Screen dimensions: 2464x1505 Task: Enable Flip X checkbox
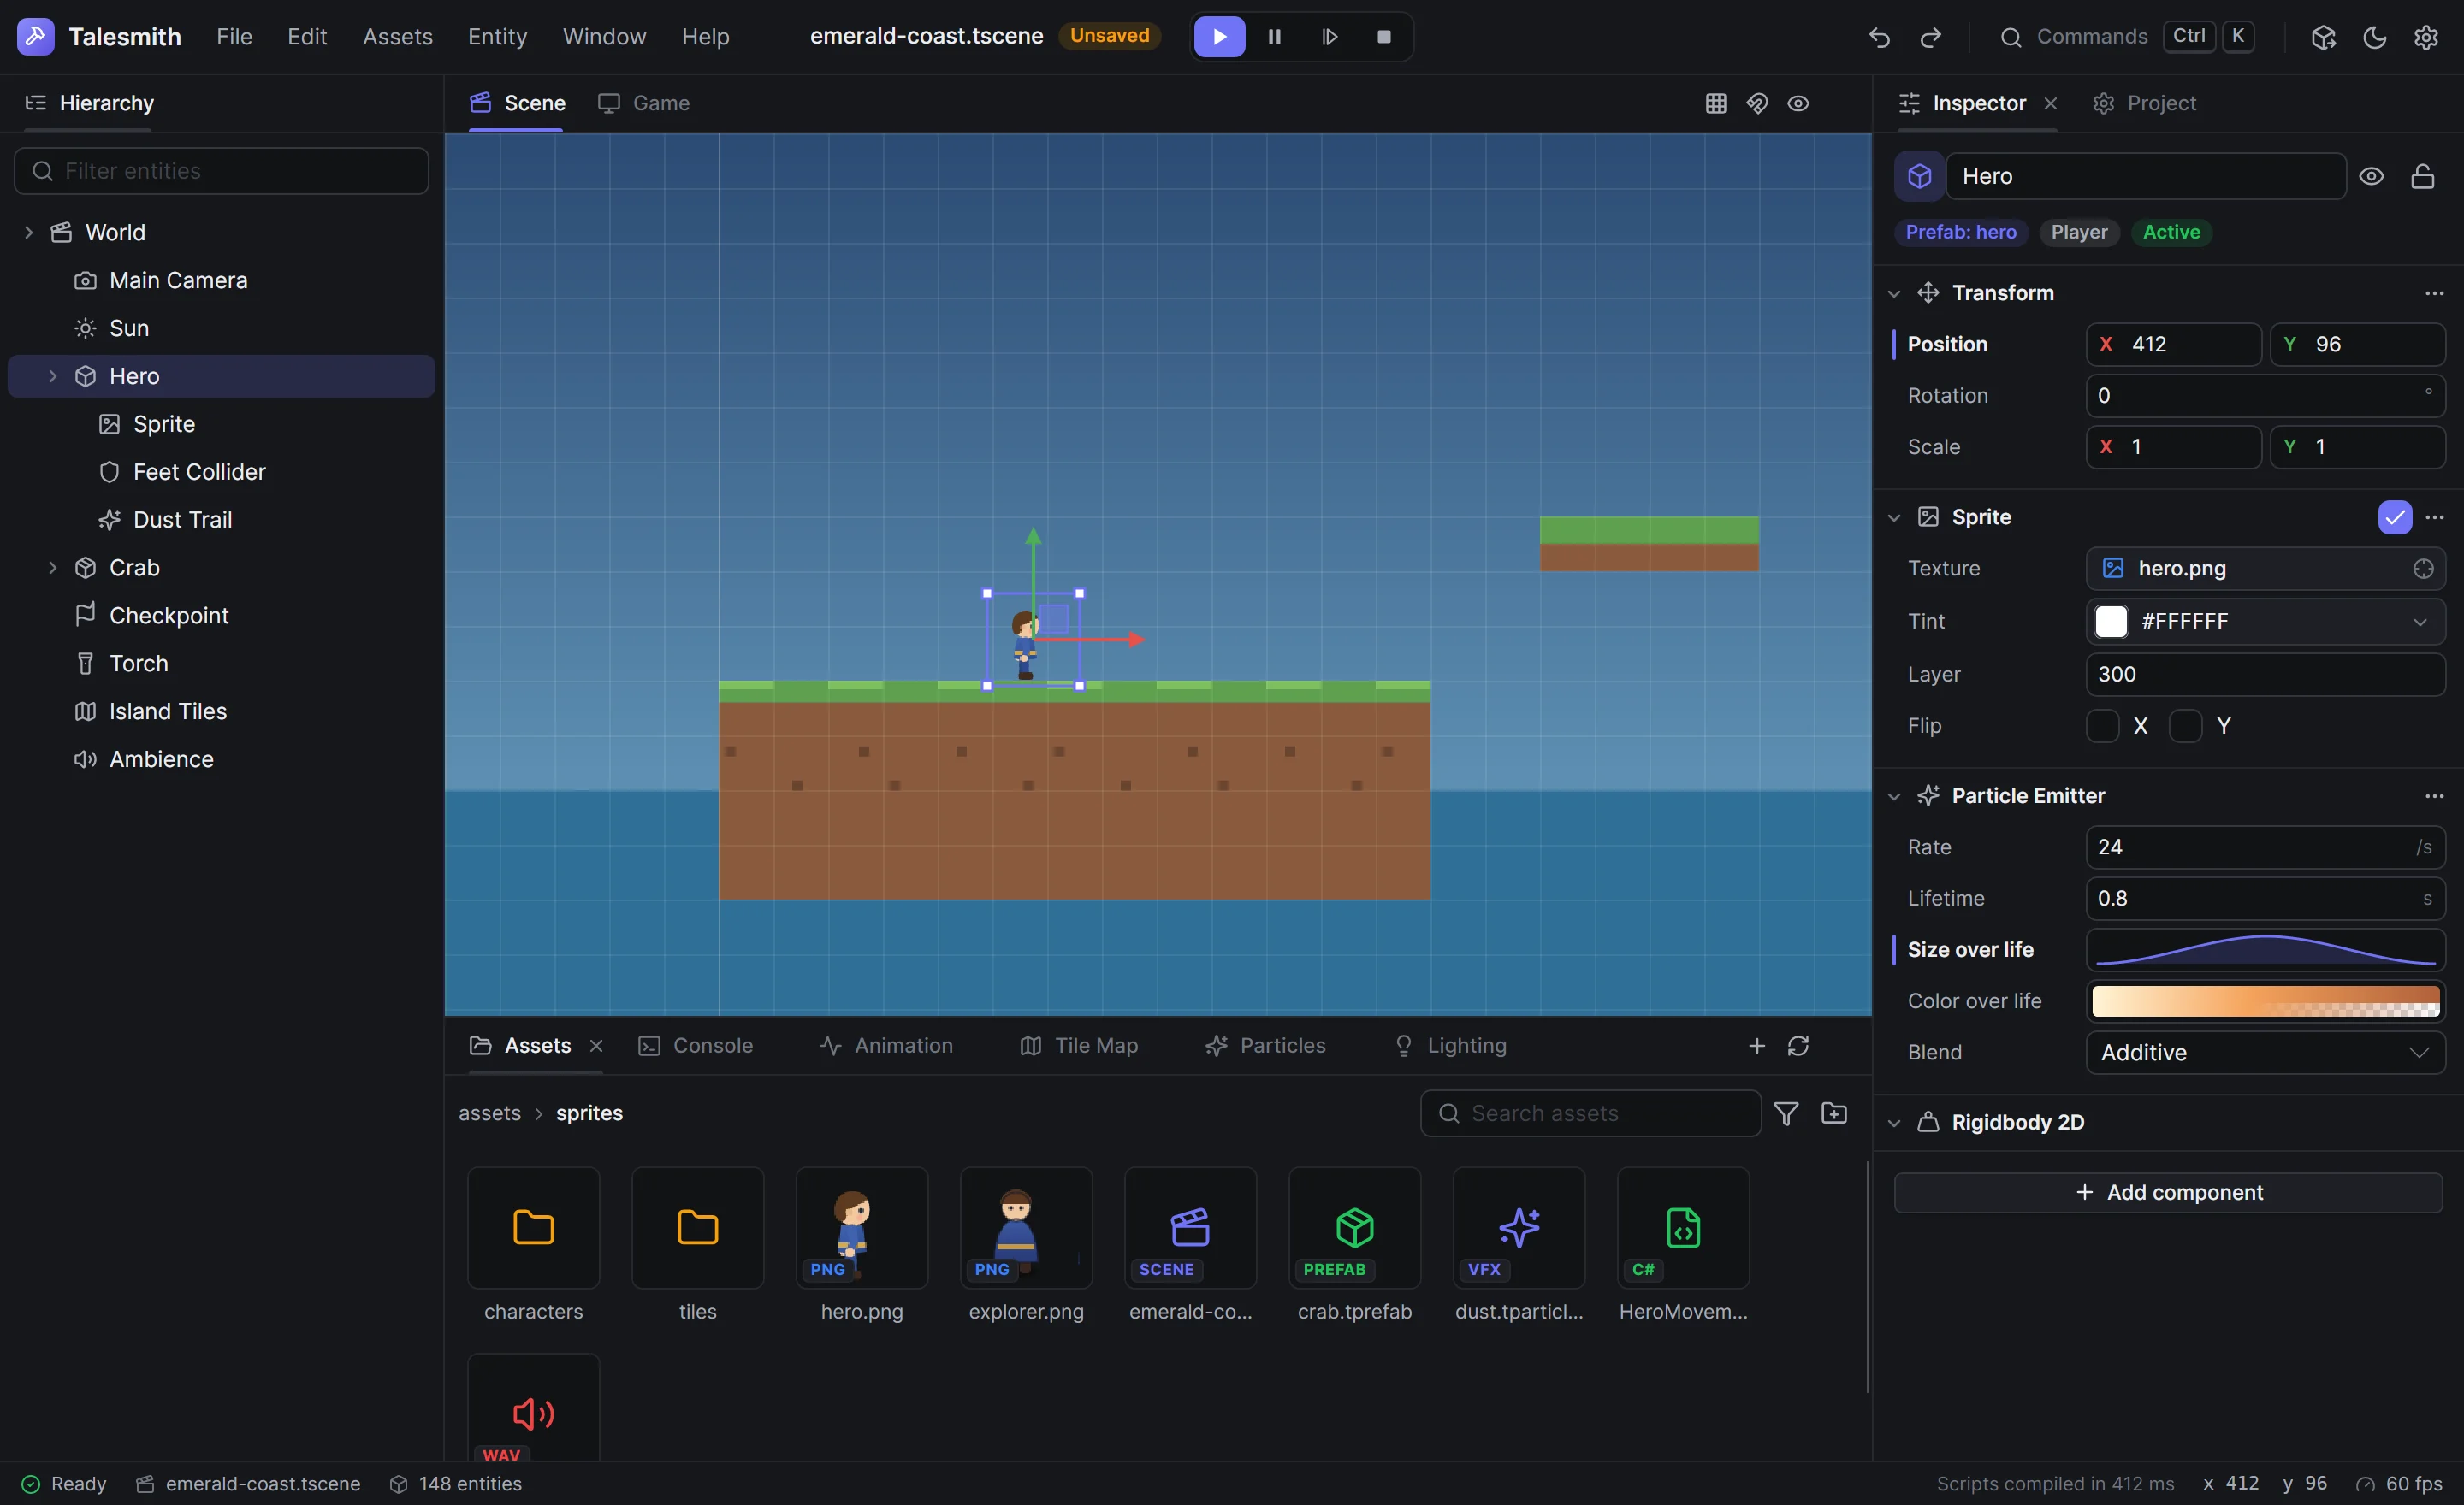pos(2102,725)
